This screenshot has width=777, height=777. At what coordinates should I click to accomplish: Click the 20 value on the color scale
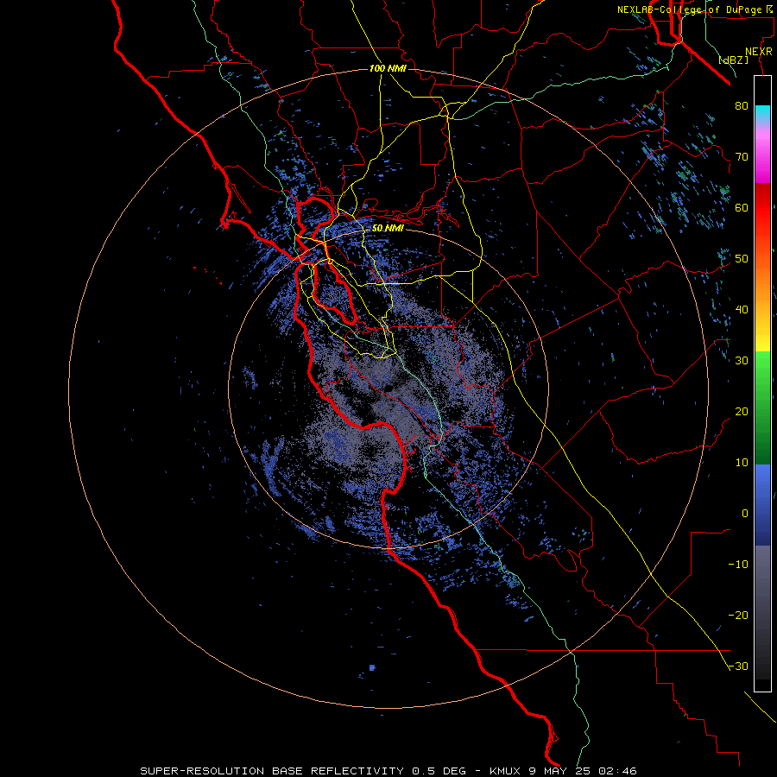point(742,411)
